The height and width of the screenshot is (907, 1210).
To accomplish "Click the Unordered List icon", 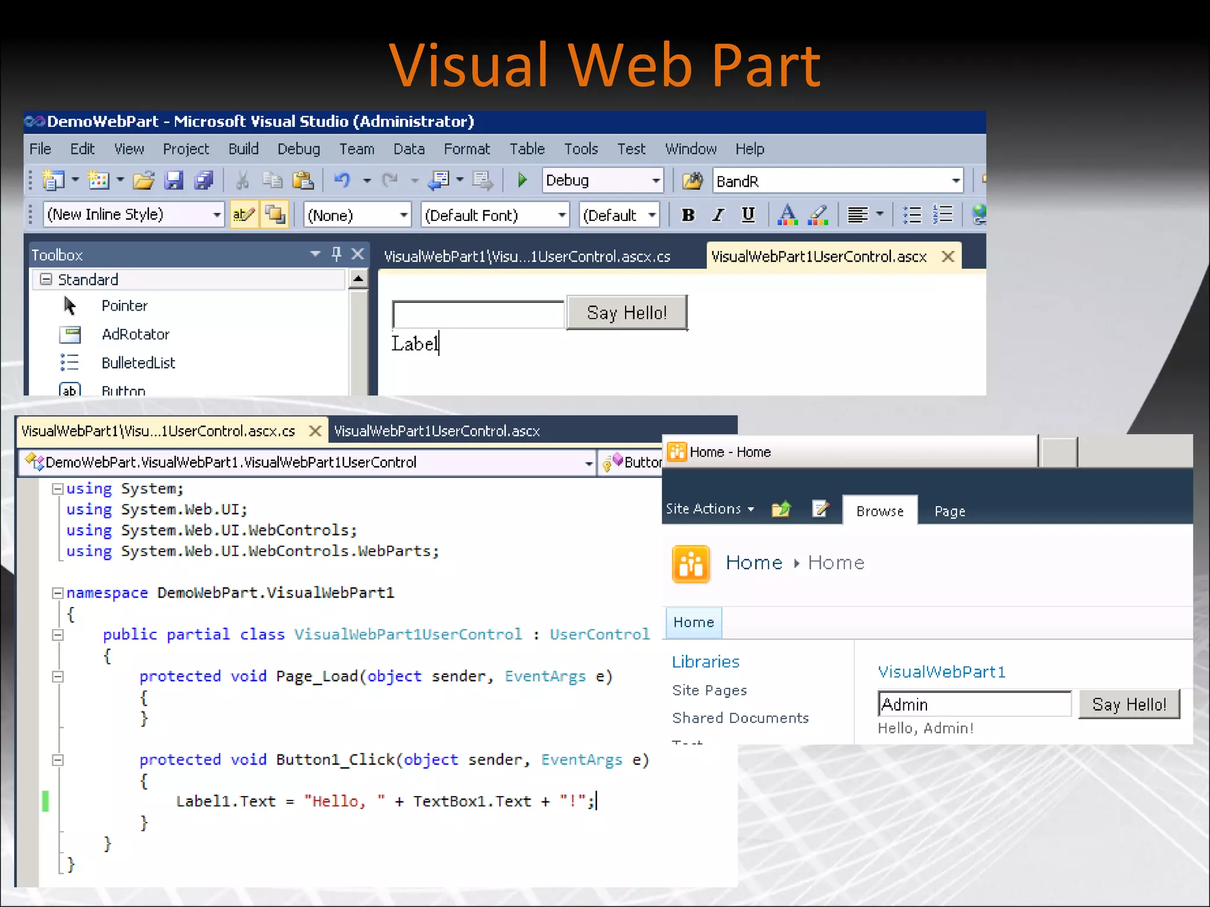I will click(912, 215).
